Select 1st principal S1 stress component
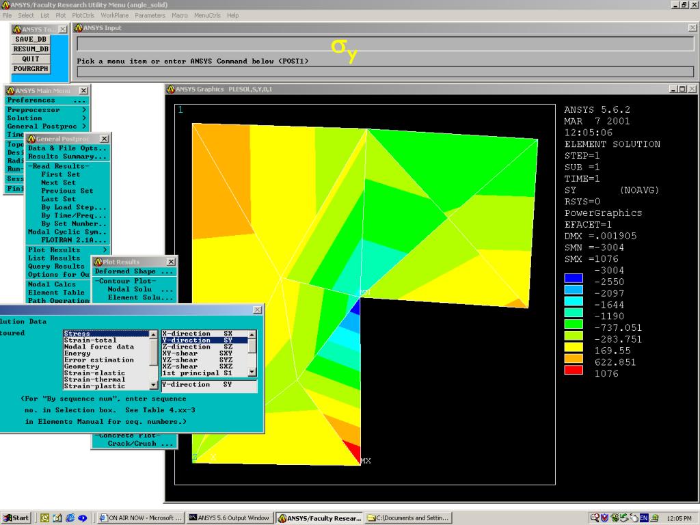Image resolution: width=700 pixels, height=525 pixels. [x=204, y=373]
